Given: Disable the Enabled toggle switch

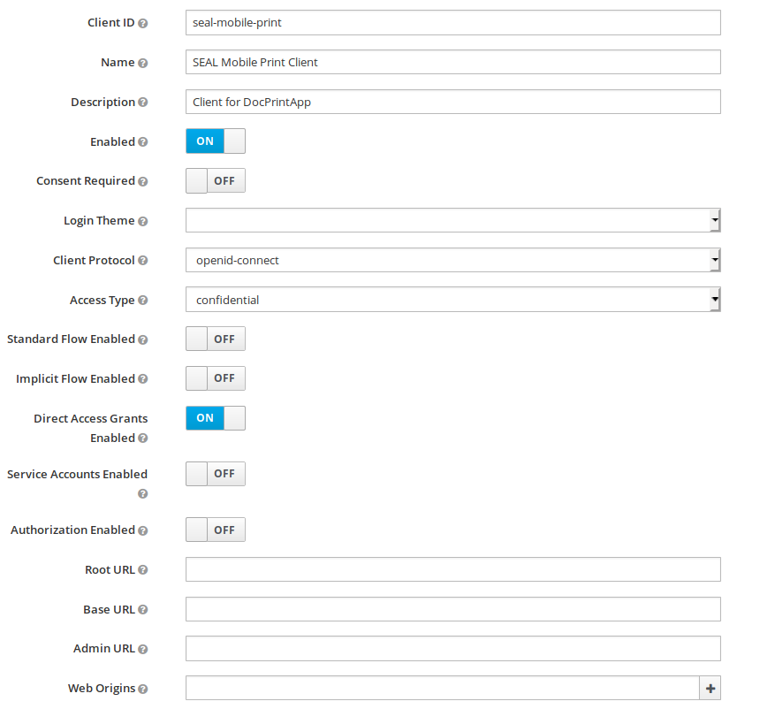Looking at the screenshot, I should click(x=216, y=141).
